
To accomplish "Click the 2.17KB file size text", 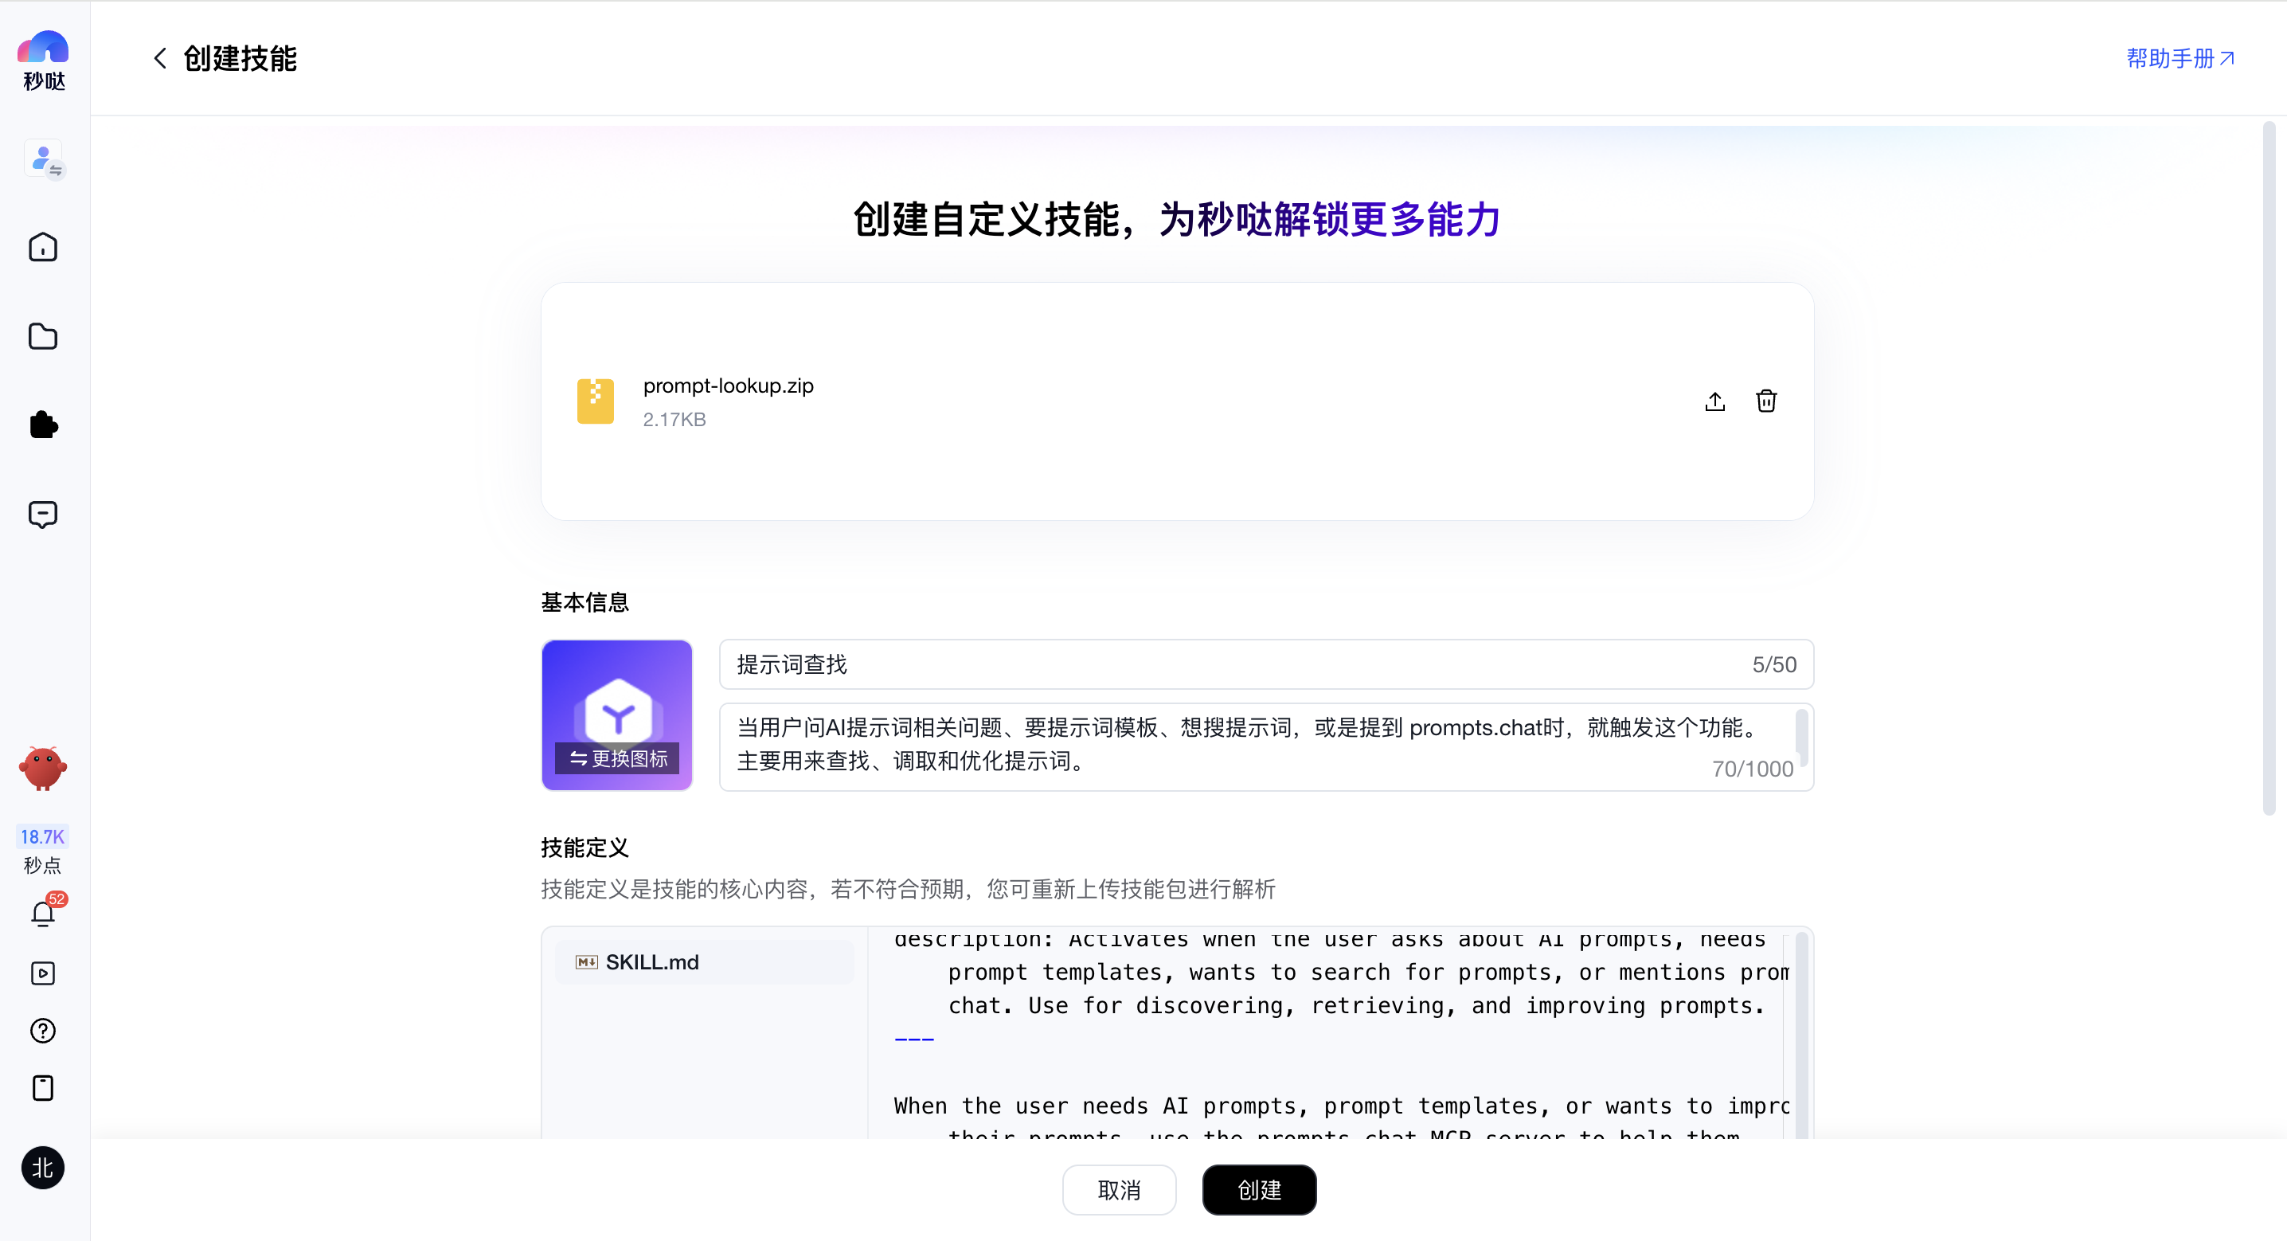I will [x=674, y=419].
